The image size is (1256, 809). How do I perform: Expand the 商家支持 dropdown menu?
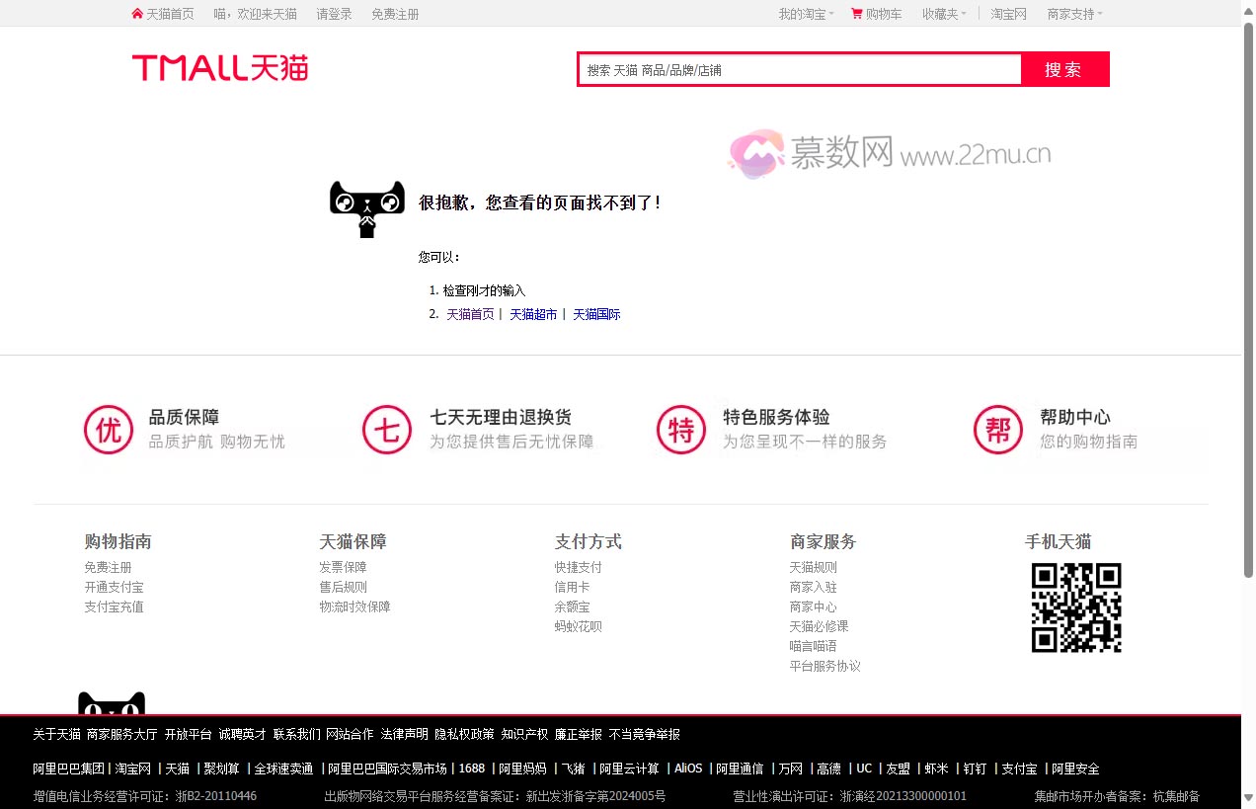1074,14
